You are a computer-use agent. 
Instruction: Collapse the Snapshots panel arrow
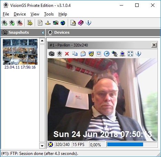pos(43,33)
